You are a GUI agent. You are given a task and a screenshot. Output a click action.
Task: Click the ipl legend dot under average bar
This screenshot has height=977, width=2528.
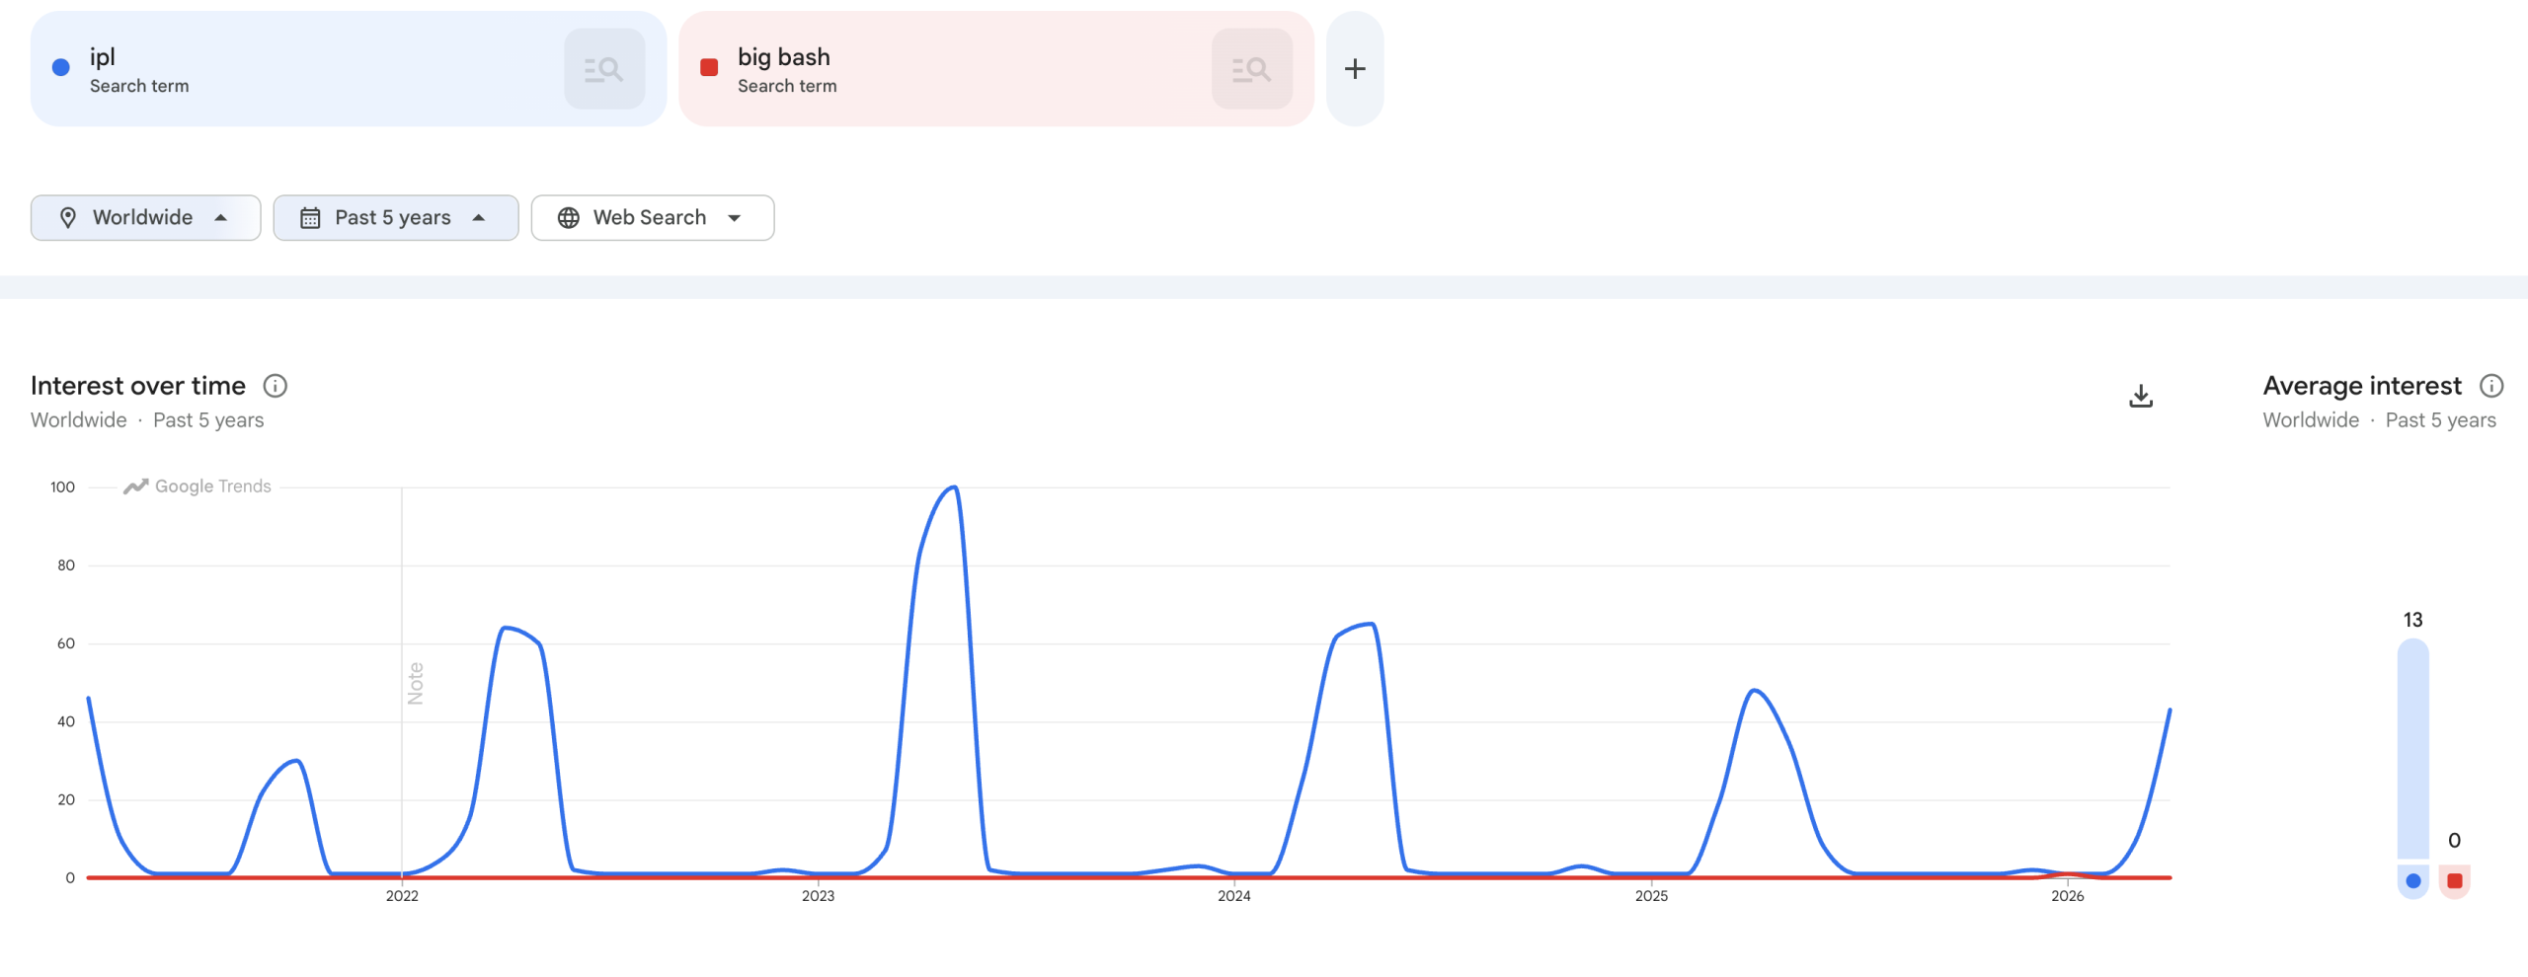coord(2413,881)
